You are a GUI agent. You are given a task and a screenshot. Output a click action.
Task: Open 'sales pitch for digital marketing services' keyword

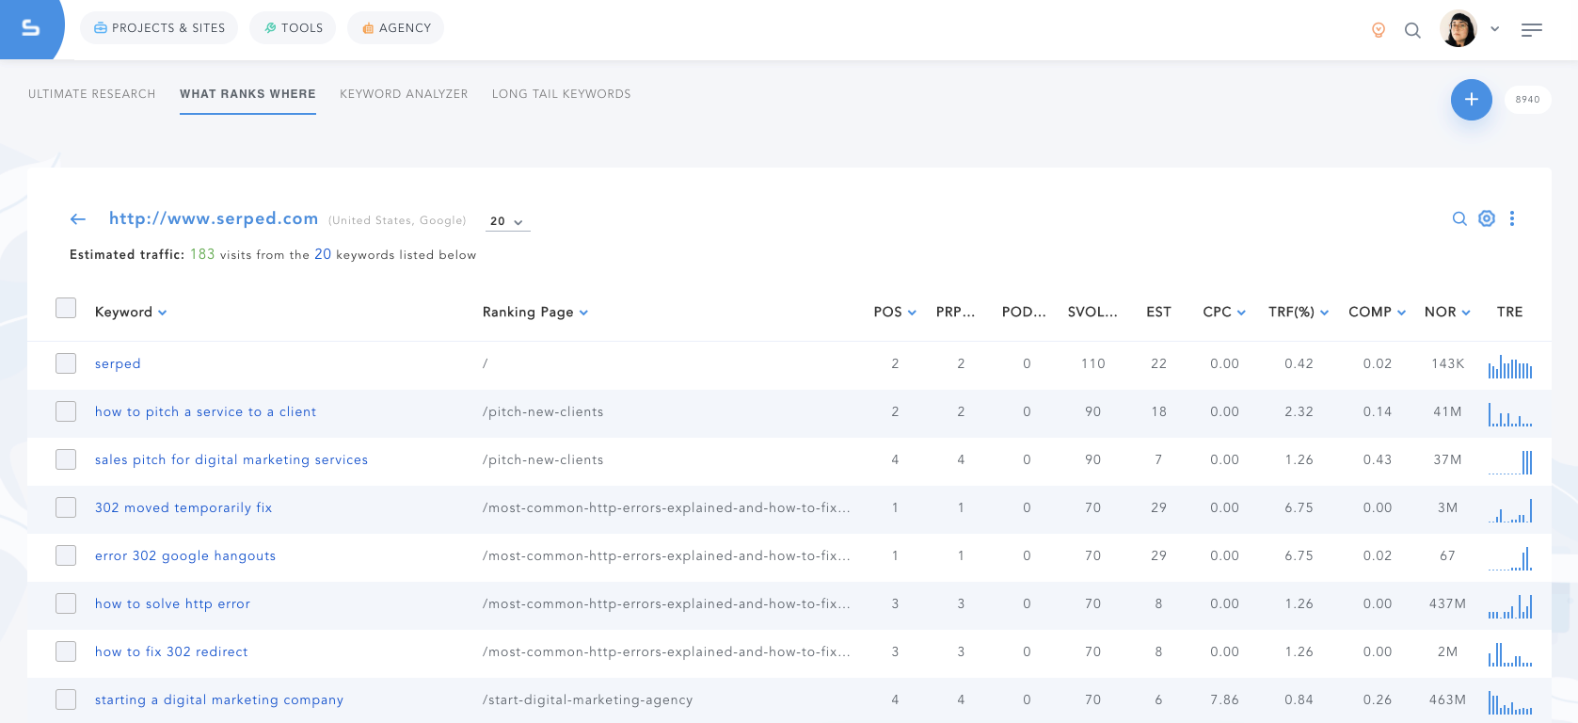click(231, 460)
